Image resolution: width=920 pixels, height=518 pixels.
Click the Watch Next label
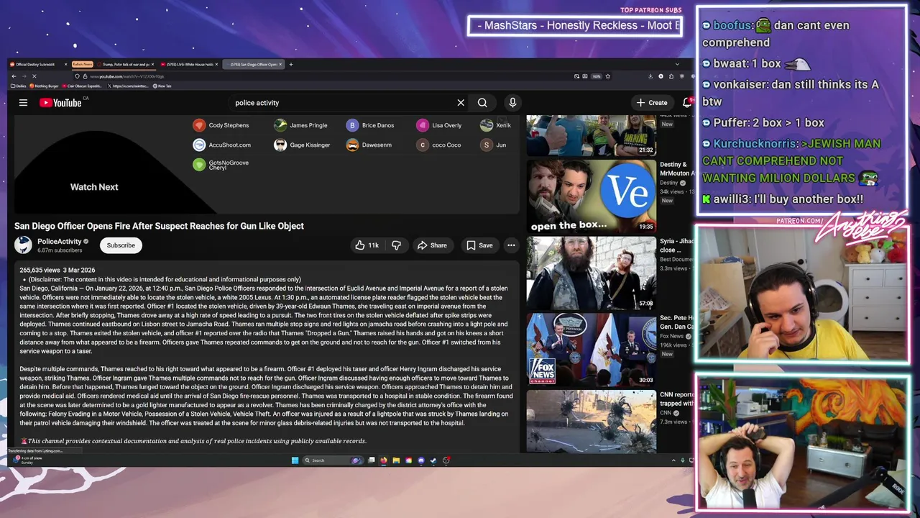(x=94, y=187)
